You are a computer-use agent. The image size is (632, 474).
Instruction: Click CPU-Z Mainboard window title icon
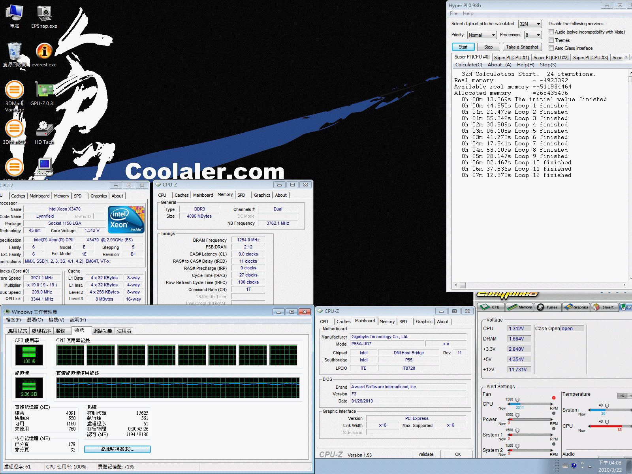click(x=320, y=311)
